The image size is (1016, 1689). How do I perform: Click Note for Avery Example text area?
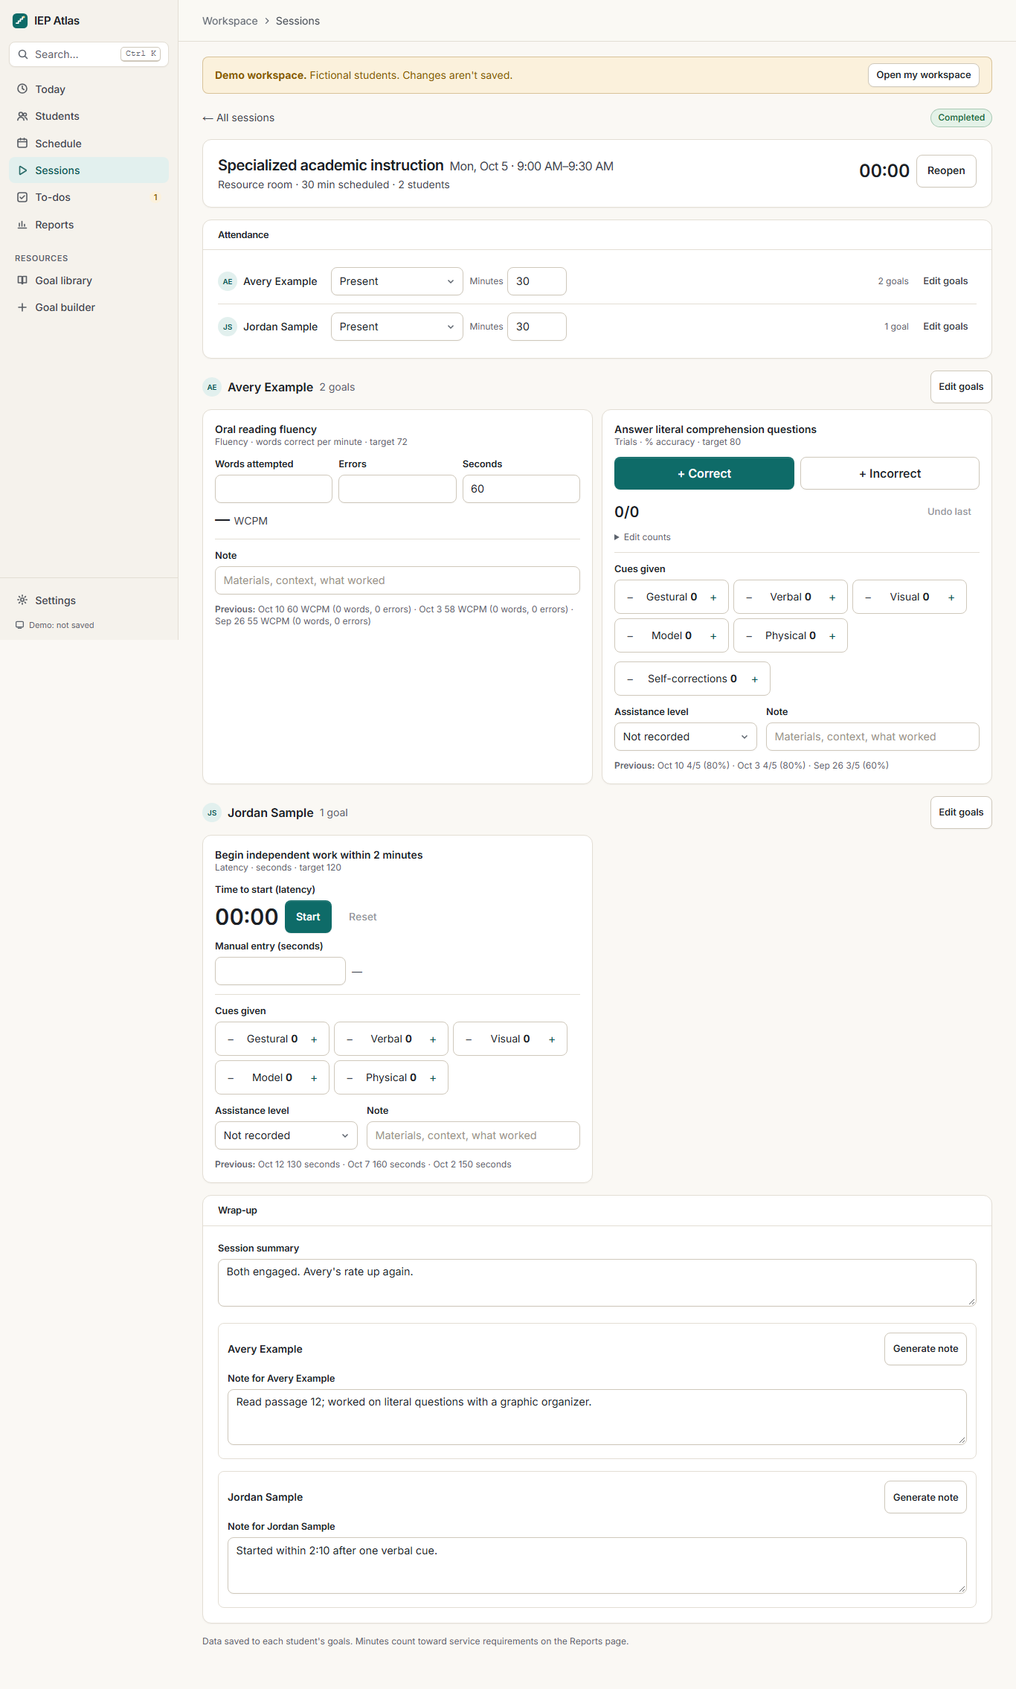597,1417
